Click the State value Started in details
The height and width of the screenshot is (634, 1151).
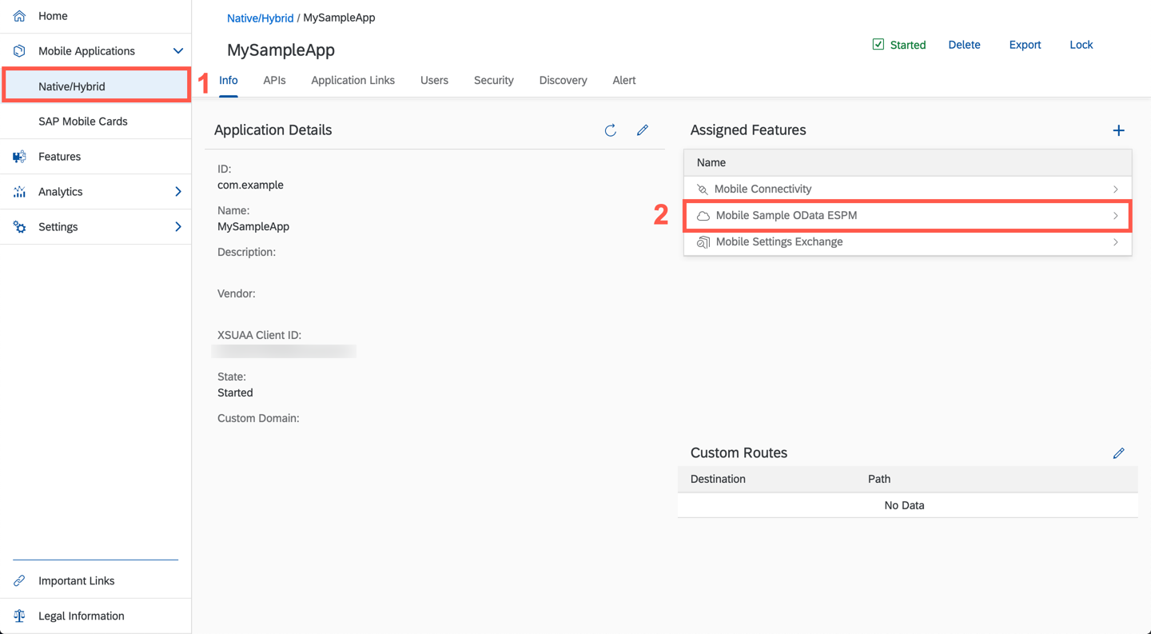pyautogui.click(x=235, y=393)
